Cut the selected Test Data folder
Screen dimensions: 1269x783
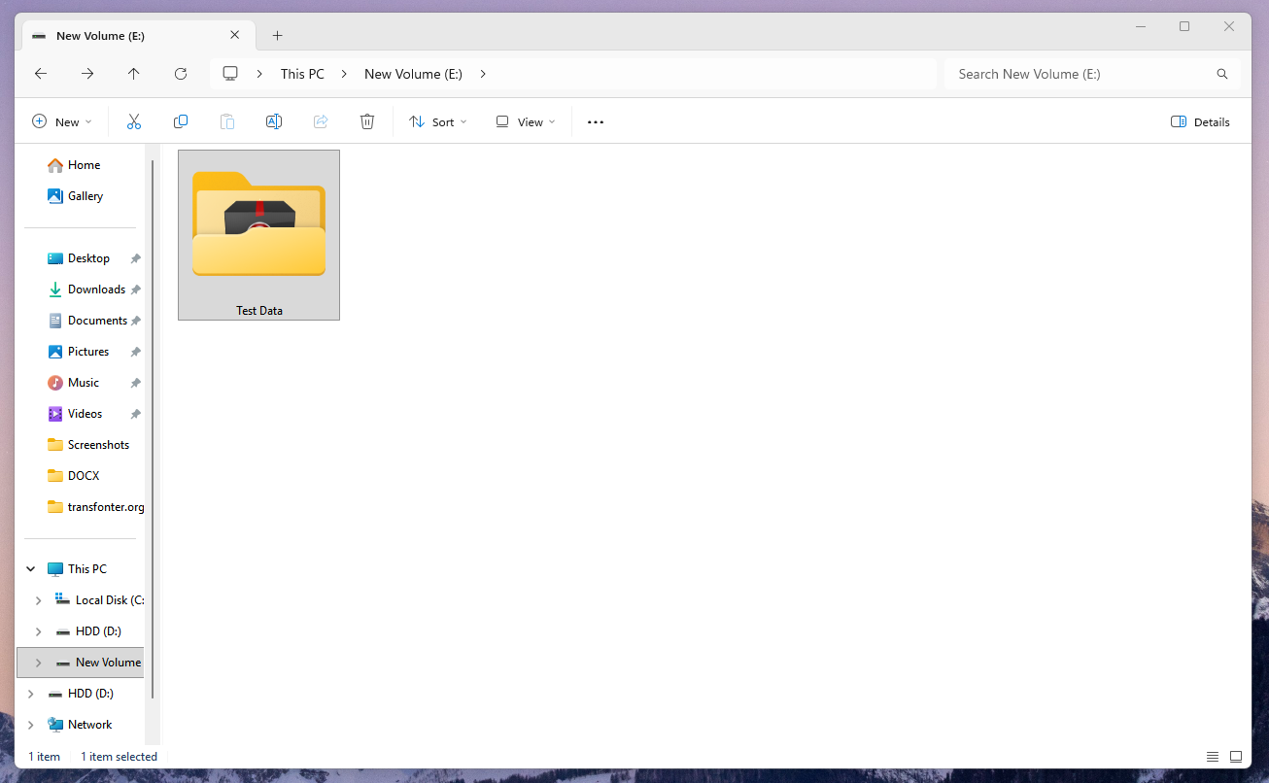click(133, 120)
